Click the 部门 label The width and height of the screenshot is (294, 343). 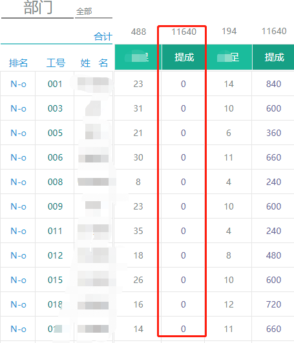[x=38, y=7]
